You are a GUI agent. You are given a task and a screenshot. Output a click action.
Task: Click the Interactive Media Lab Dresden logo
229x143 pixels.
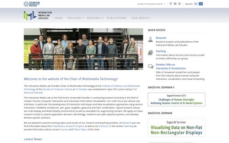[38, 16]
